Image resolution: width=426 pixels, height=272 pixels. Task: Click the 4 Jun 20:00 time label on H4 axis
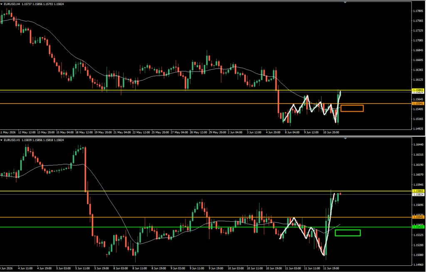[x=274, y=132]
